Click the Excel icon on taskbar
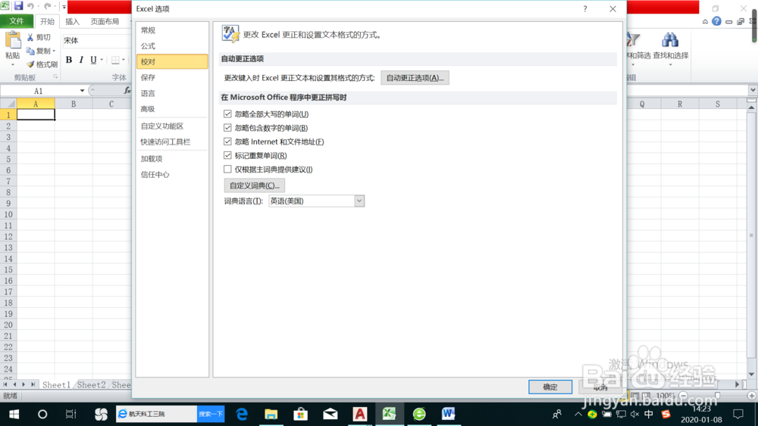758x426 pixels. 389,414
